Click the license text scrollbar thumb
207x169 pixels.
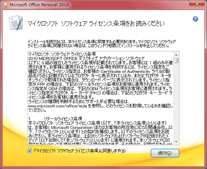click(x=176, y=61)
